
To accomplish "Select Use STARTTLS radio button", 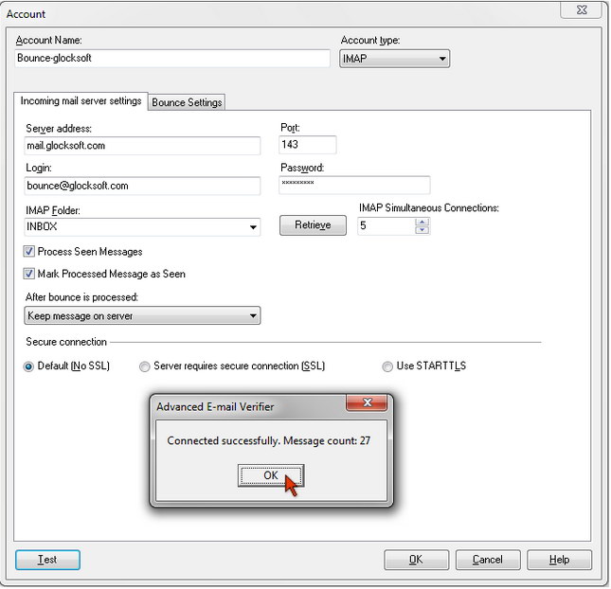I will 387,366.
